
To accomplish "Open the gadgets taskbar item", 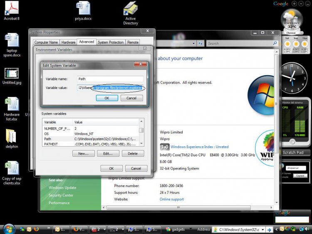I will [x=175, y=229].
